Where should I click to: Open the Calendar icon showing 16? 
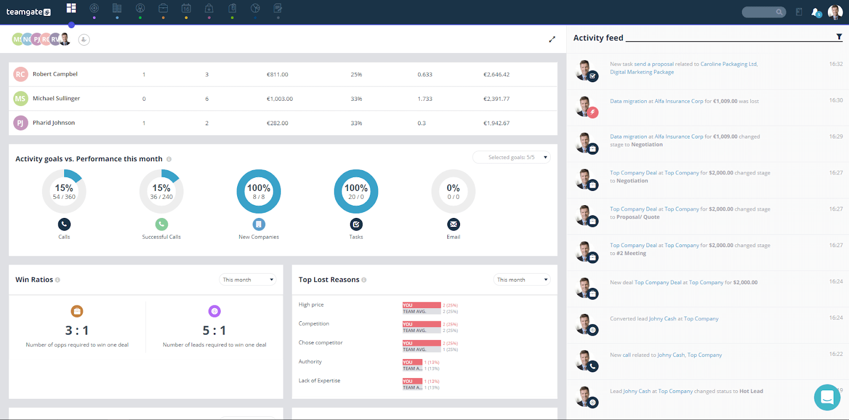(x=186, y=8)
